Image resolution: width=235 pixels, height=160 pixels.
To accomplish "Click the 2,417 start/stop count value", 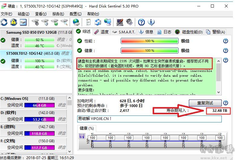I will pyautogui.click(x=124, y=111).
